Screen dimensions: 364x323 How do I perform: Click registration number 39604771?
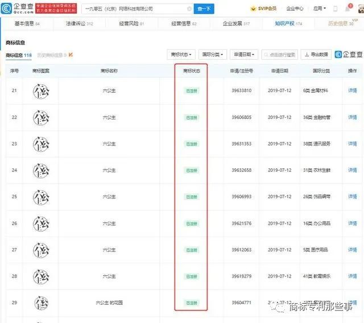point(241,303)
